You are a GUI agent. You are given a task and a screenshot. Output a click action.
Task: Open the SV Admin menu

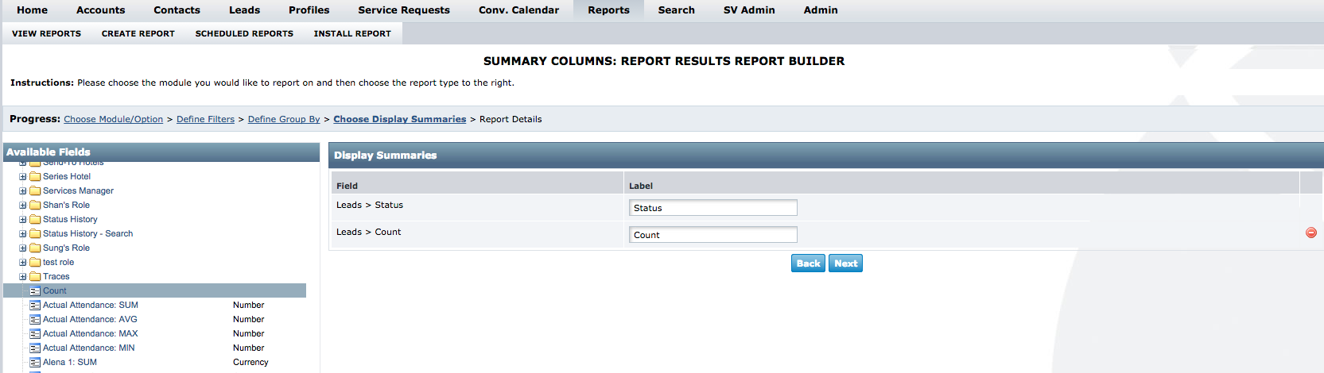749,10
